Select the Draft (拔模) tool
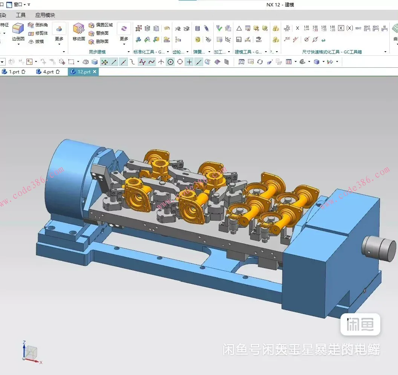 click(x=36, y=41)
